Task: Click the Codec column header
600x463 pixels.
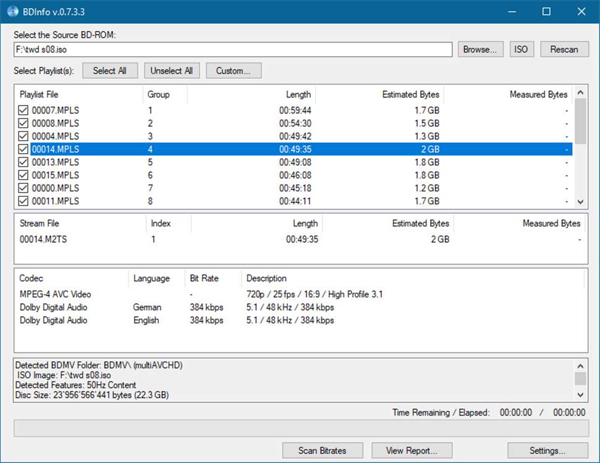Action: [72, 278]
